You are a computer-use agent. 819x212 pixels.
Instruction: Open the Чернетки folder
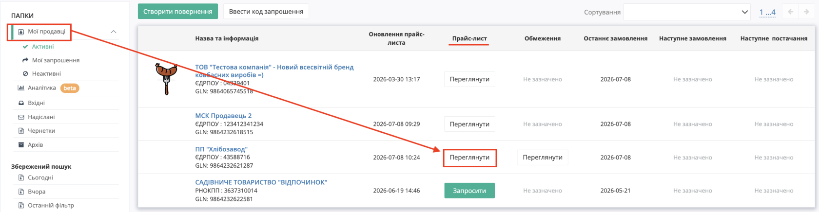(41, 131)
